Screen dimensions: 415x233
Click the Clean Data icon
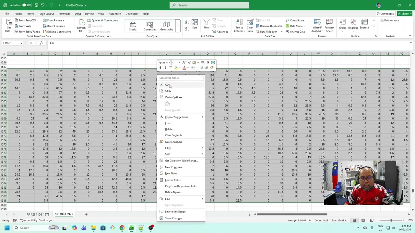tap(250, 26)
